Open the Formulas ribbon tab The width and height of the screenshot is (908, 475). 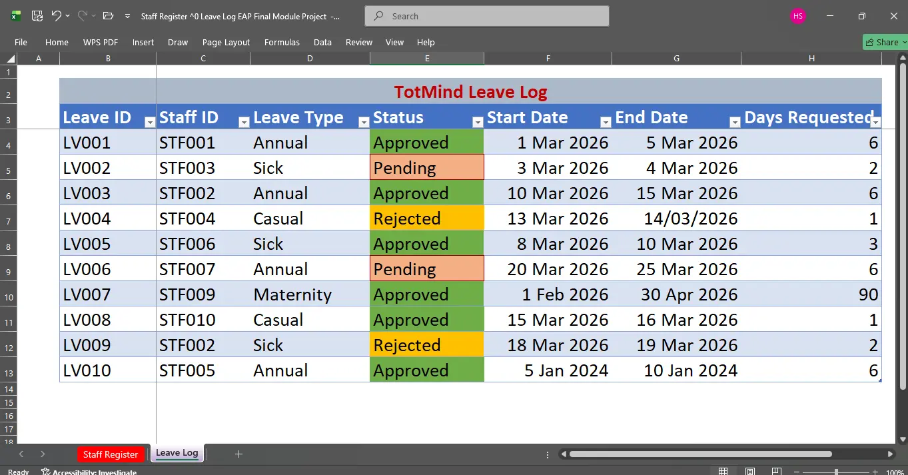[x=282, y=42]
